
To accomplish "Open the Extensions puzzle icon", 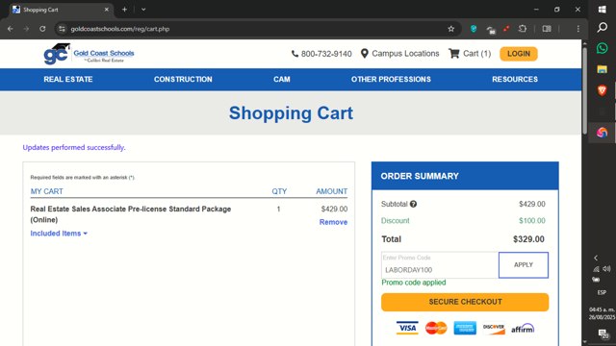I will pyautogui.click(x=523, y=29).
